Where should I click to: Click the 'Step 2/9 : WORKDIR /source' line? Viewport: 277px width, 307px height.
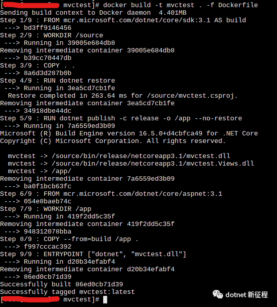pyautogui.click(x=52, y=35)
